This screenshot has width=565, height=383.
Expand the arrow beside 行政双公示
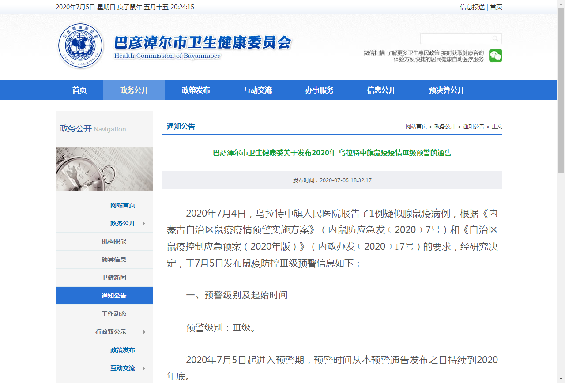[x=144, y=332]
